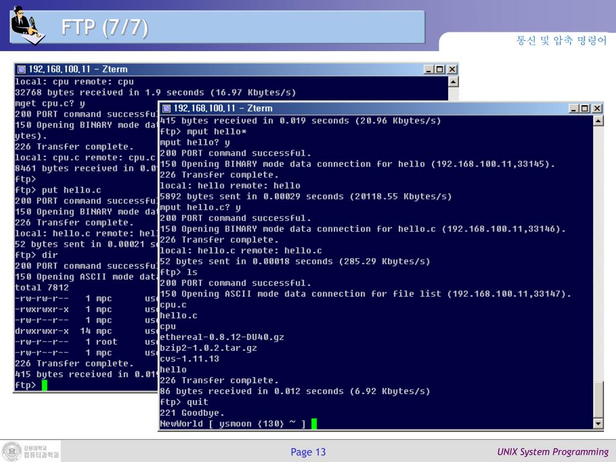Click 'bzip2-1.0.2.tar.gz' in file list
The image size is (616, 462).
point(208,348)
